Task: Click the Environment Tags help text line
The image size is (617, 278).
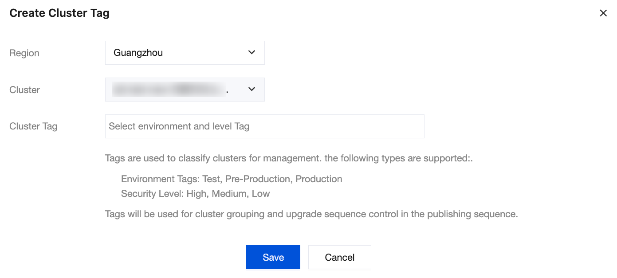Action: tap(231, 179)
